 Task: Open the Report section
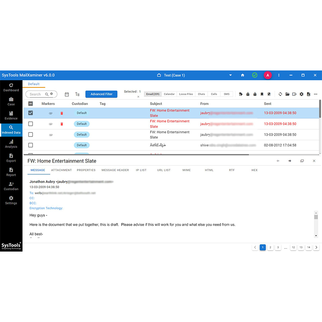pos(11,172)
